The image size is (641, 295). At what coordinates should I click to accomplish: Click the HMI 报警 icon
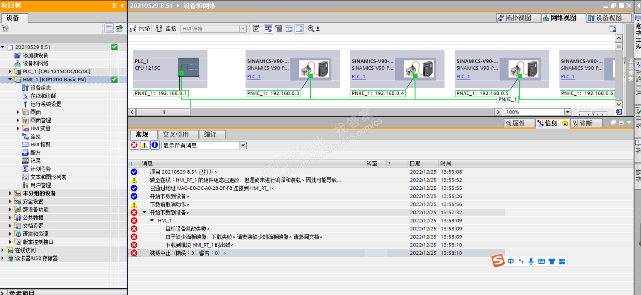(x=25, y=145)
